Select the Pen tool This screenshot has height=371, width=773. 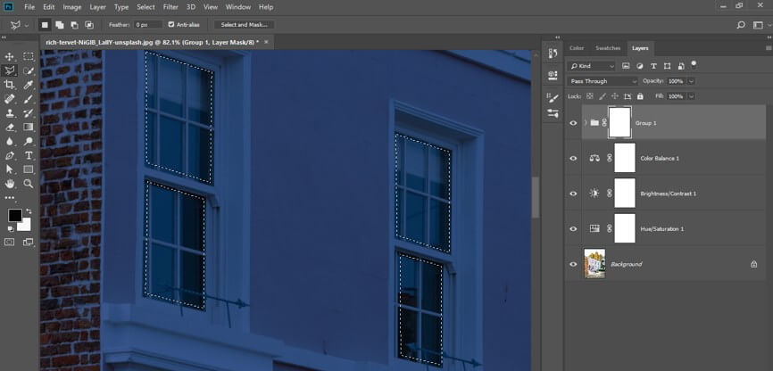pyautogui.click(x=9, y=155)
